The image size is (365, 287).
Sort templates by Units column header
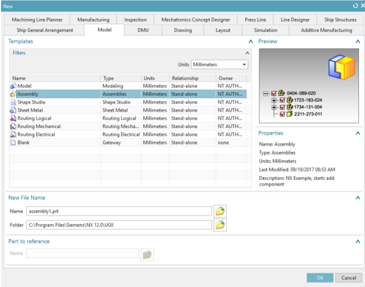(x=155, y=78)
